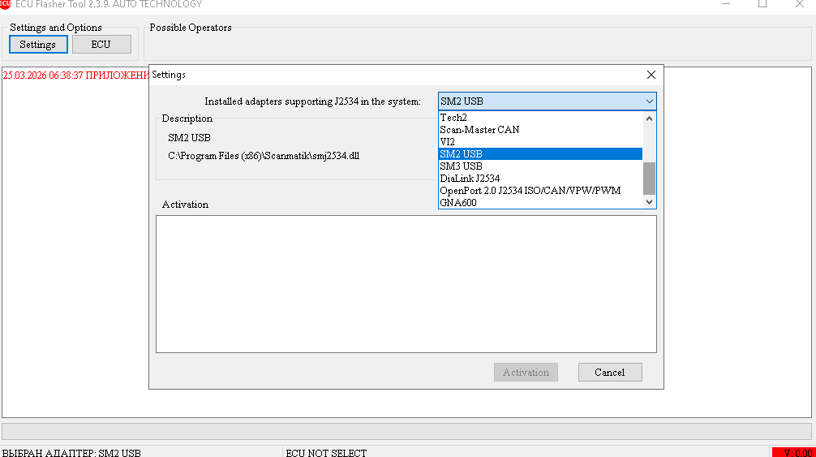Click the Settings button in toolbar
The height and width of the screenshot is (457, 816).
pyautogui.click(x=38, y=45)
